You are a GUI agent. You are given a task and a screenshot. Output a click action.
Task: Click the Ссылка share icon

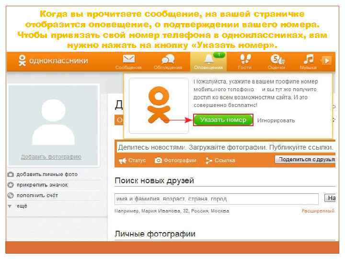(208, 161)
